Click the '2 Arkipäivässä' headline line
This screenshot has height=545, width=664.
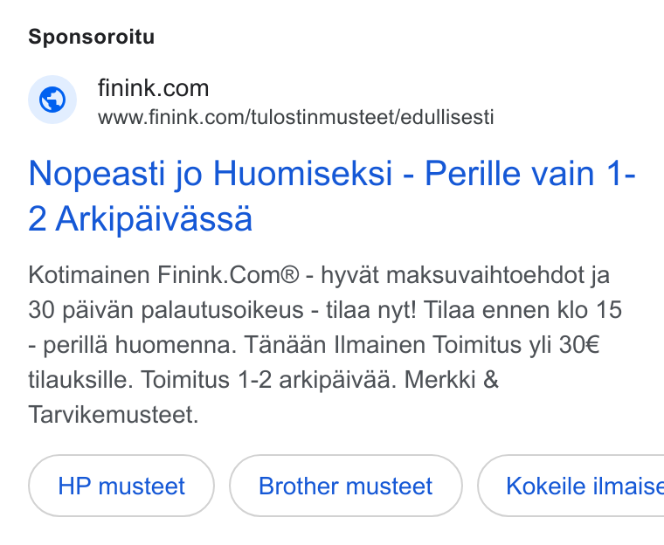pyautogui.click(x=140, y=219)
